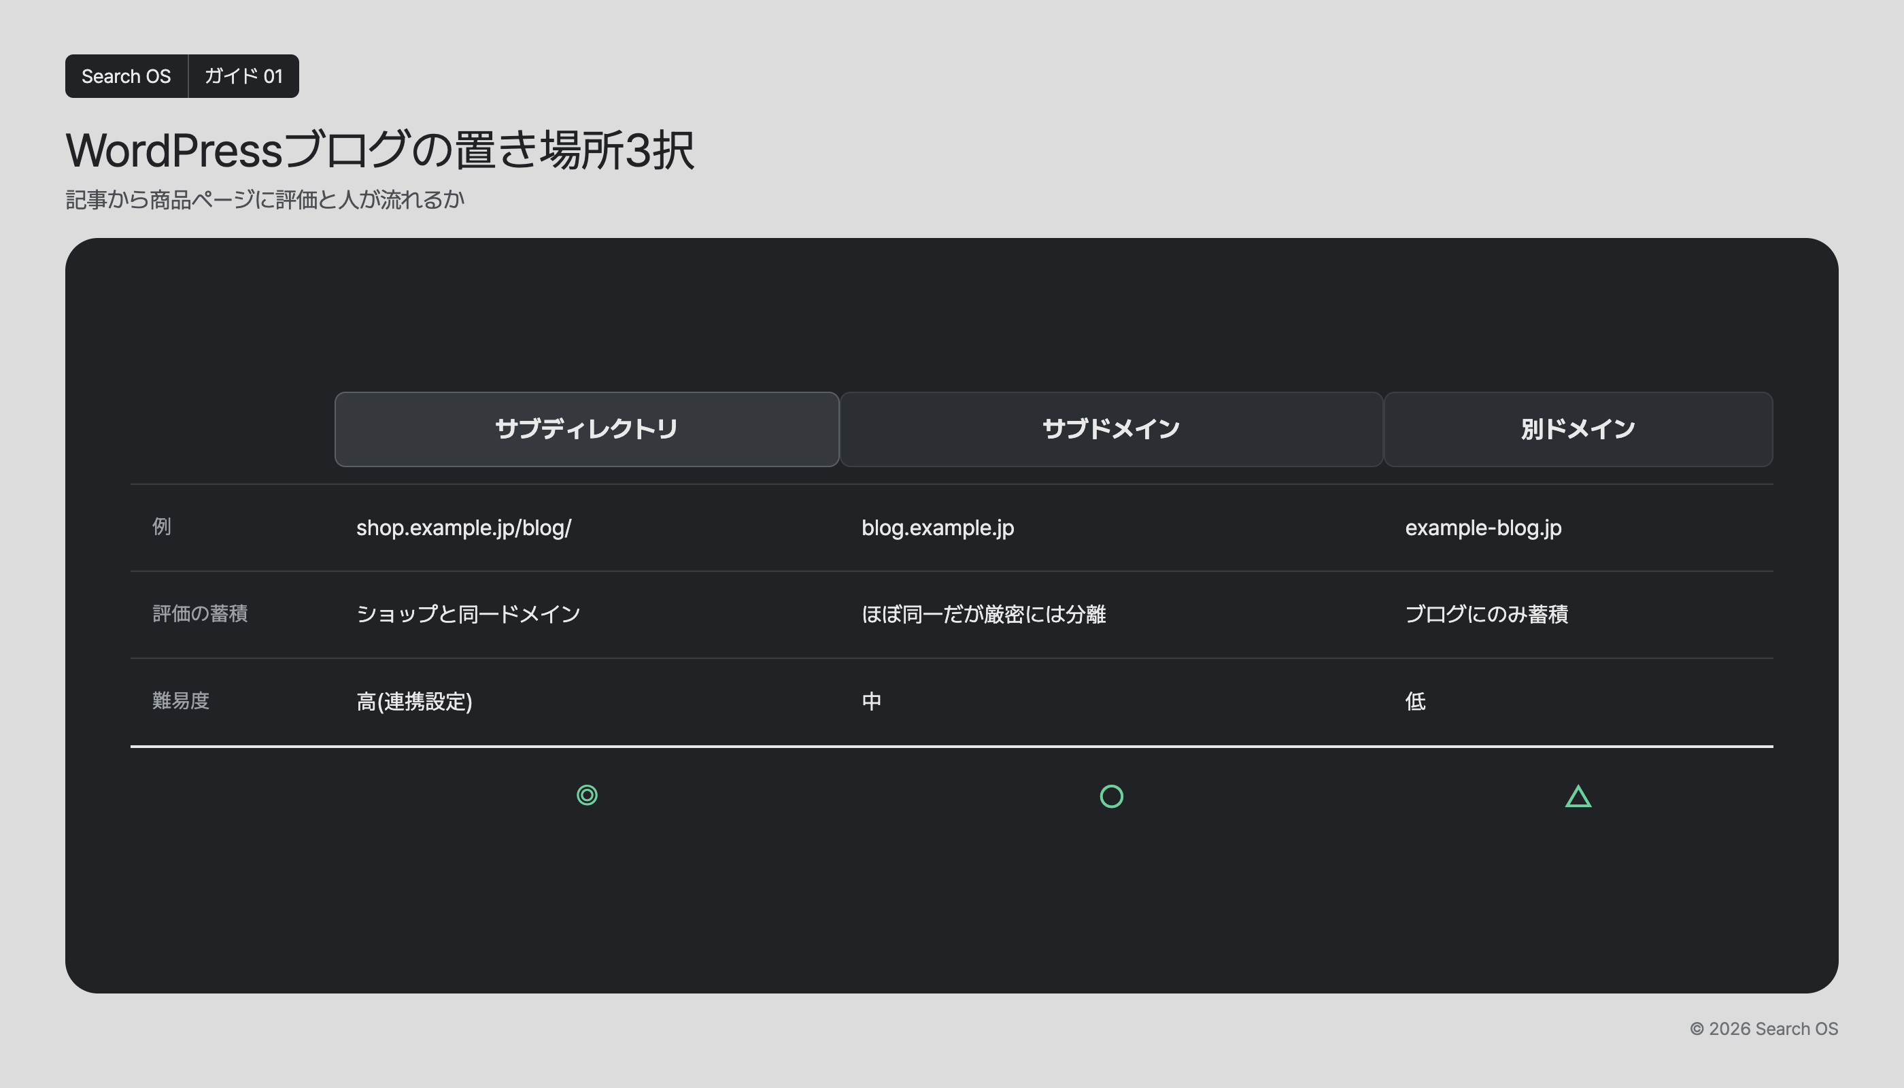Click the © 2026 Search OS footer
The width and height of the screenshot is (1904, 1088).
pos(1763,1029)
